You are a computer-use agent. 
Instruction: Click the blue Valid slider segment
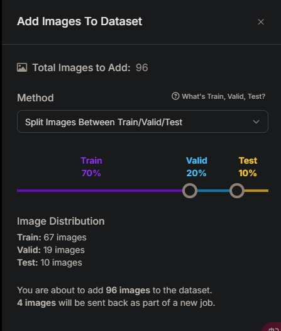point(213,191)
